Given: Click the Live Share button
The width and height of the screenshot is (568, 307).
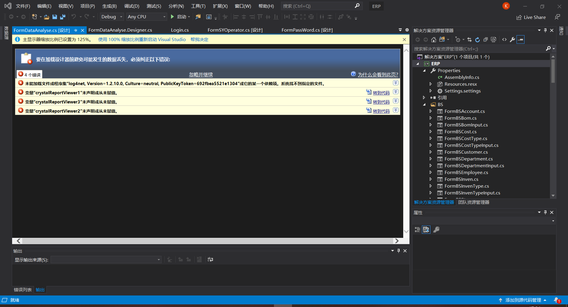Looking at the screenshot, I should point(531,17).
